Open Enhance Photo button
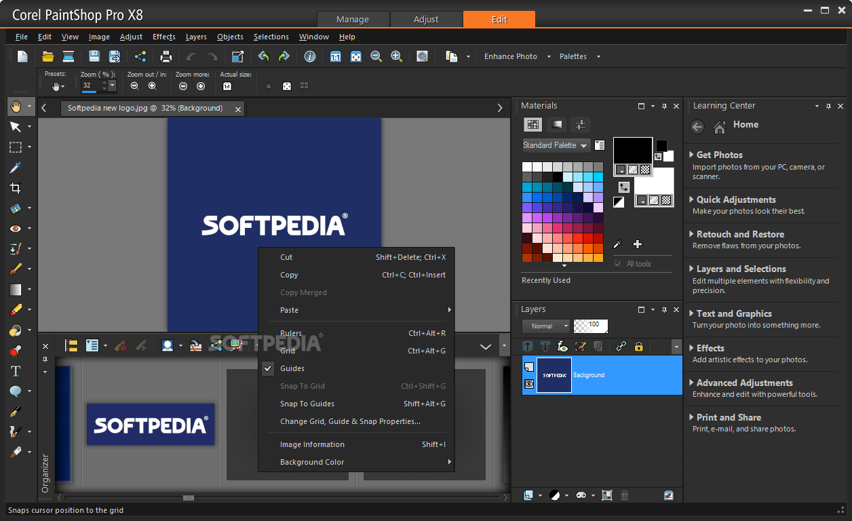The image size is (852, 521). tap(511, 56)
